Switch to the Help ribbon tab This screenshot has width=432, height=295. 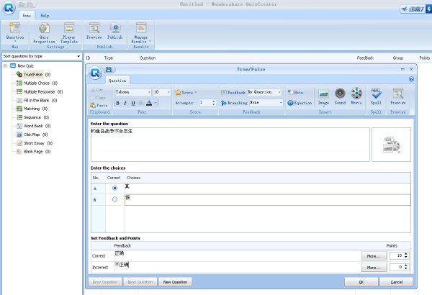point(45,15)
